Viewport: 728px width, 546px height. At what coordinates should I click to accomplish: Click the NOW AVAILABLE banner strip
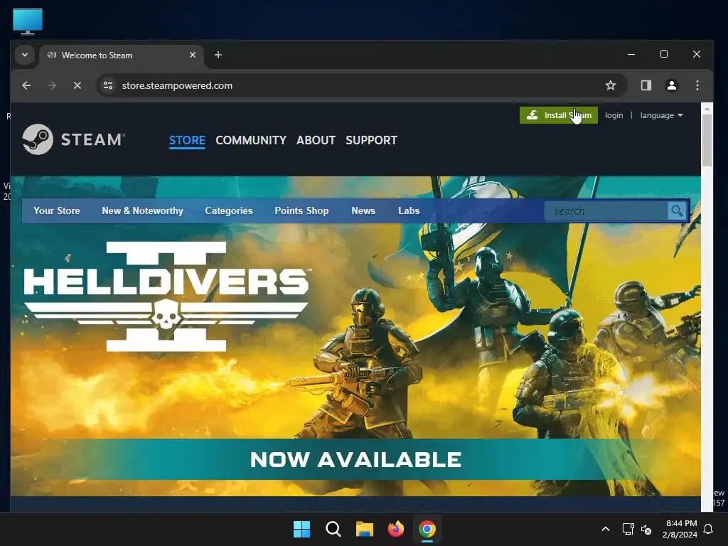355,459
